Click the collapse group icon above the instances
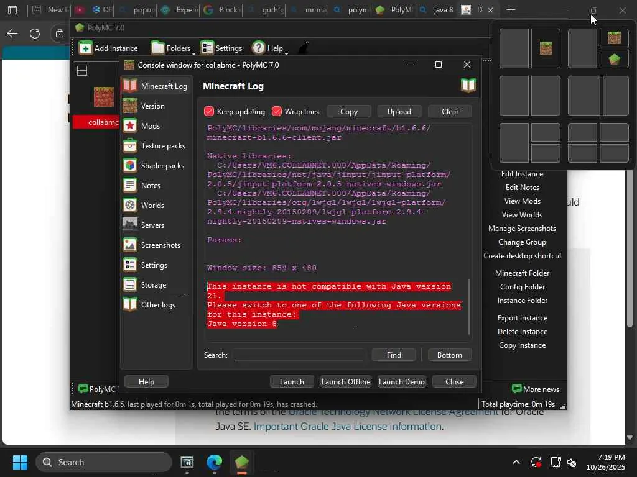The height and width of the screenshot is (477, 637). coord(82,71)
